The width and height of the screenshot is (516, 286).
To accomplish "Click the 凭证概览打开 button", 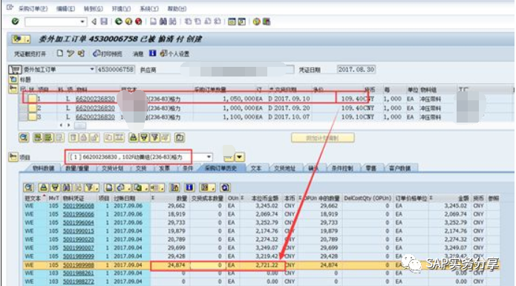I will (x=30, y=53).
